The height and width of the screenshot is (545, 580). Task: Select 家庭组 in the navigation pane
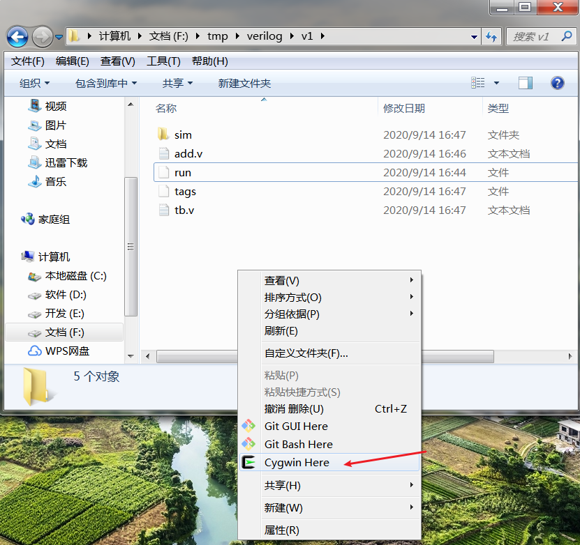tap(54, 220)
